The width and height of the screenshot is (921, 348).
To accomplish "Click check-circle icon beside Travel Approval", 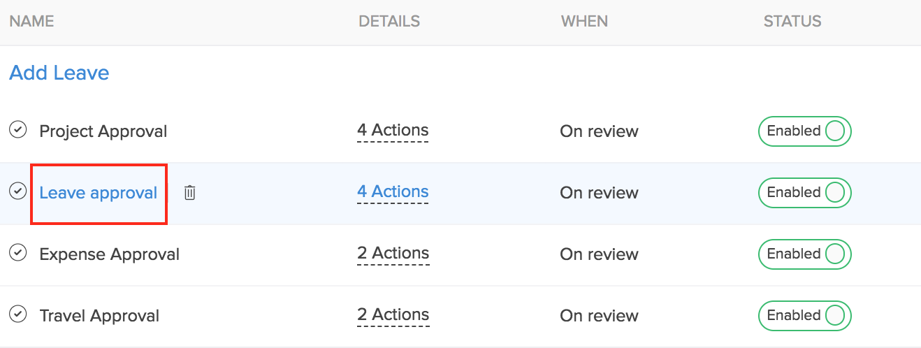I will (x=17, y=314).
